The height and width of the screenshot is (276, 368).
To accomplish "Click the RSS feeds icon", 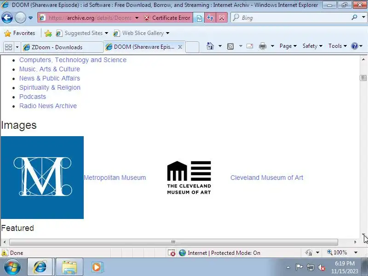I will (x=230, y=46).
